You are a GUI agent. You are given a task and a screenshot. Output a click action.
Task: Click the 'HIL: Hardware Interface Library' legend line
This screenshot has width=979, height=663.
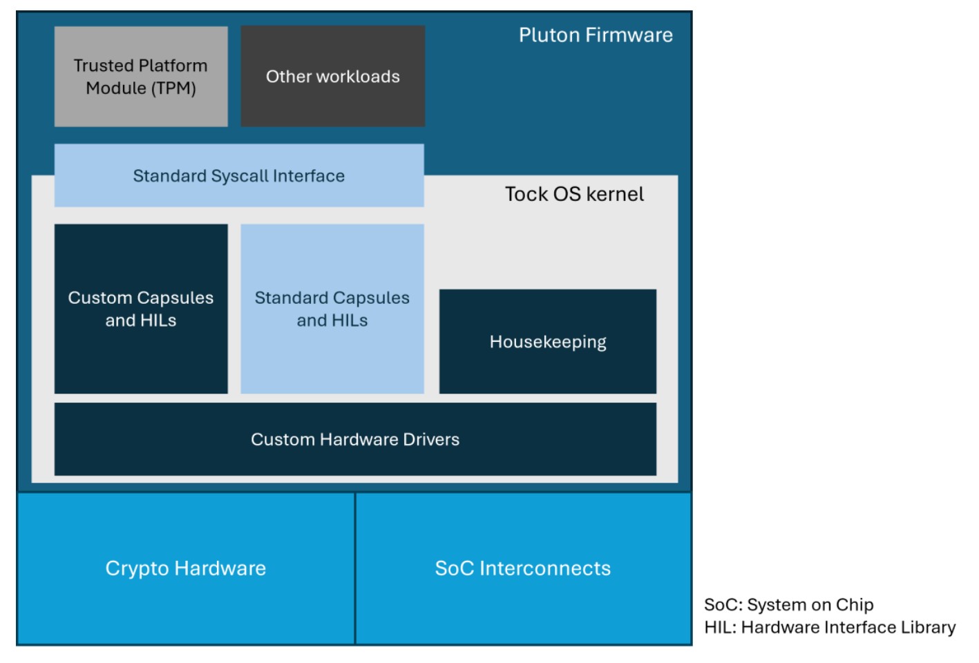830,628
